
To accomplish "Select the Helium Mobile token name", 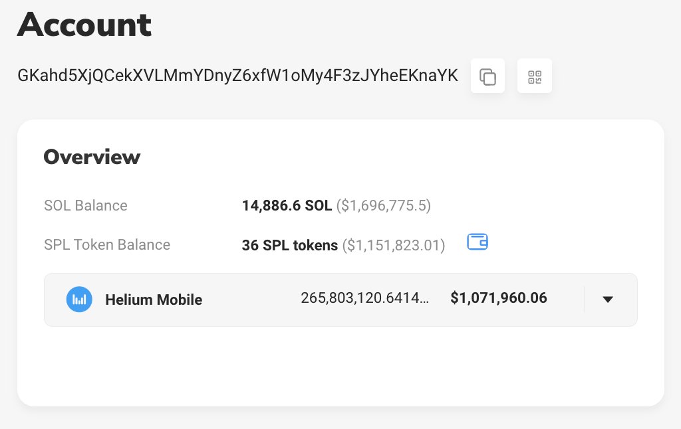I will [154, 300].
